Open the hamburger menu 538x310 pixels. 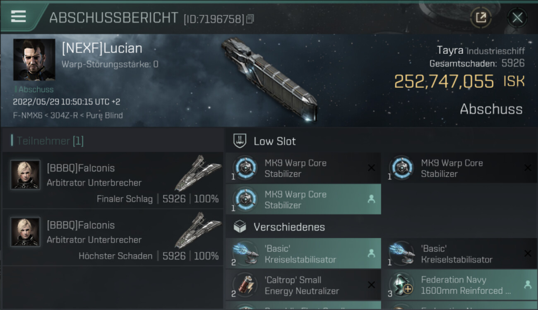[19, 17]
